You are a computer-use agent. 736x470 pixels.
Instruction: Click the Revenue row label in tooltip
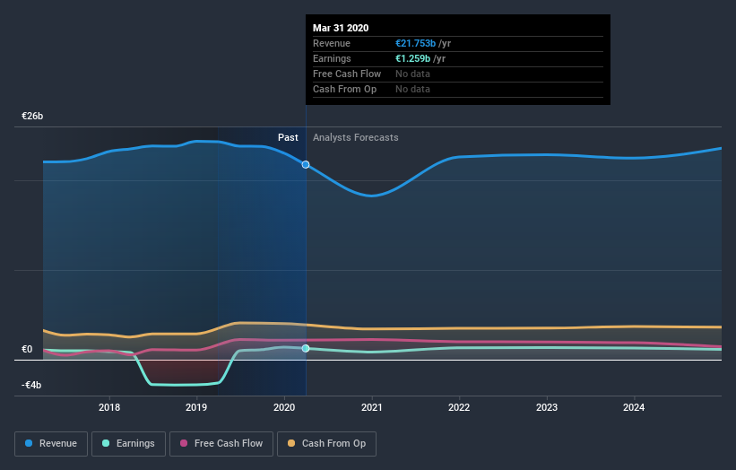[x=332, y=43]
